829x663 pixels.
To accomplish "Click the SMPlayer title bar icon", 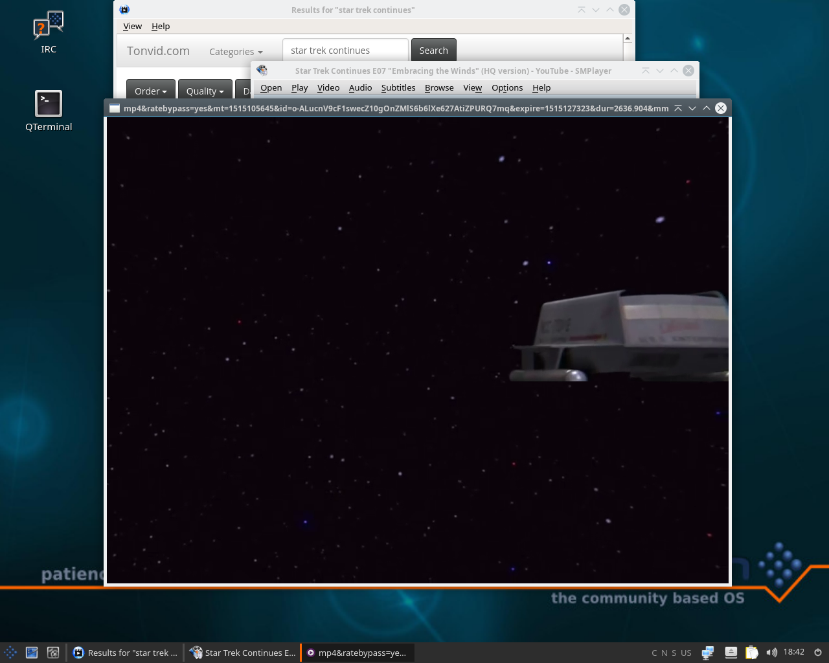I will pos(262,71).
